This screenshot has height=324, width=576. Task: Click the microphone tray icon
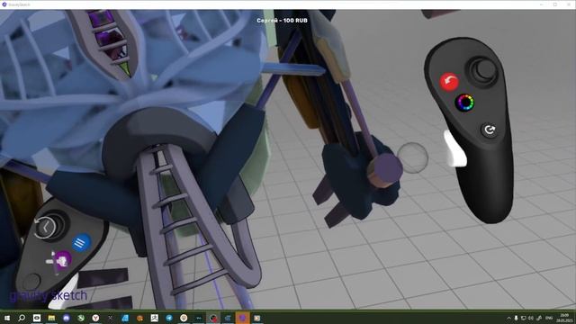click(516, 318)
